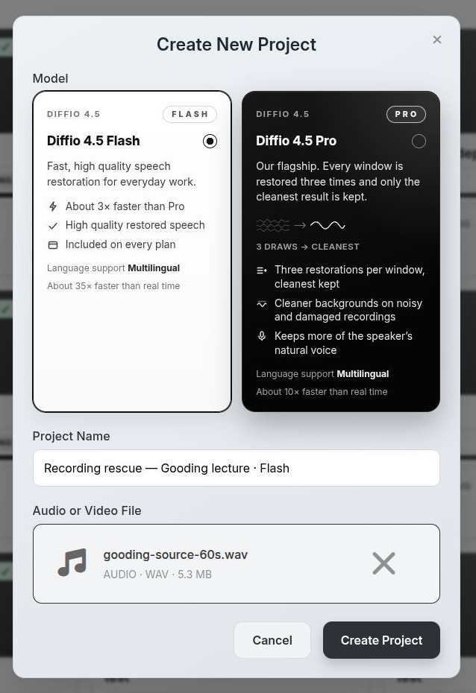Remove the gooding-source-60s.wav file
This screenshot has width=476, height=693.
(x=383, y=563)
